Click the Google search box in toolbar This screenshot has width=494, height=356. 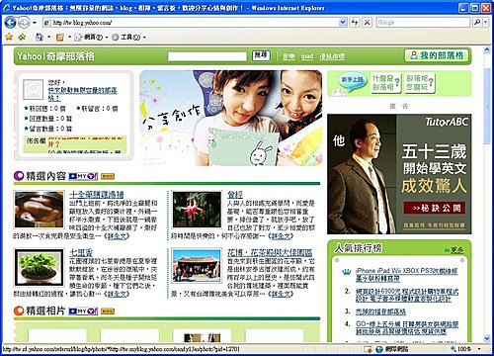[x=423, y=23]
